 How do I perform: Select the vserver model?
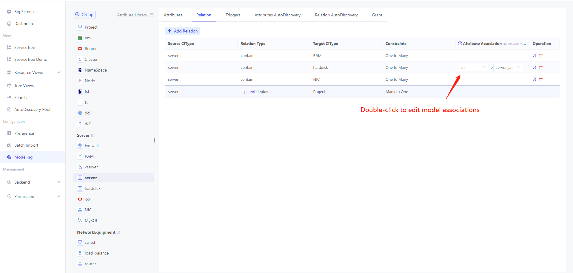(113, 167)
